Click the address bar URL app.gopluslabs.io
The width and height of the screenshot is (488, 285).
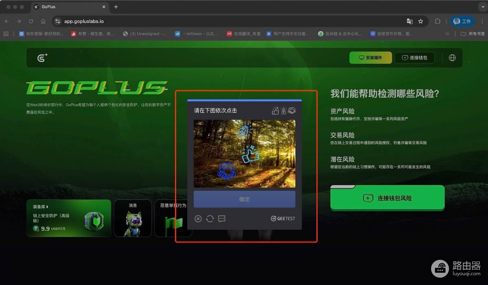coord(84,21)
